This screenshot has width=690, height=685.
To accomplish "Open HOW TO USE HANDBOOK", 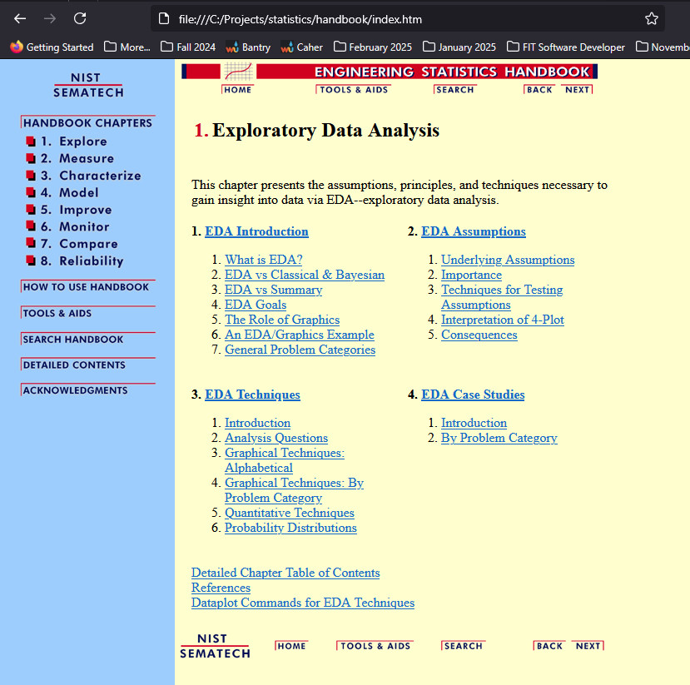I will point(87,287).
